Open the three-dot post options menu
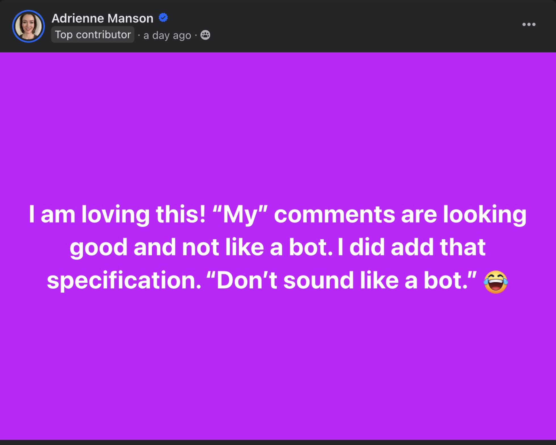The width and height of the screenshot is (556, 445). pos(529,24)
